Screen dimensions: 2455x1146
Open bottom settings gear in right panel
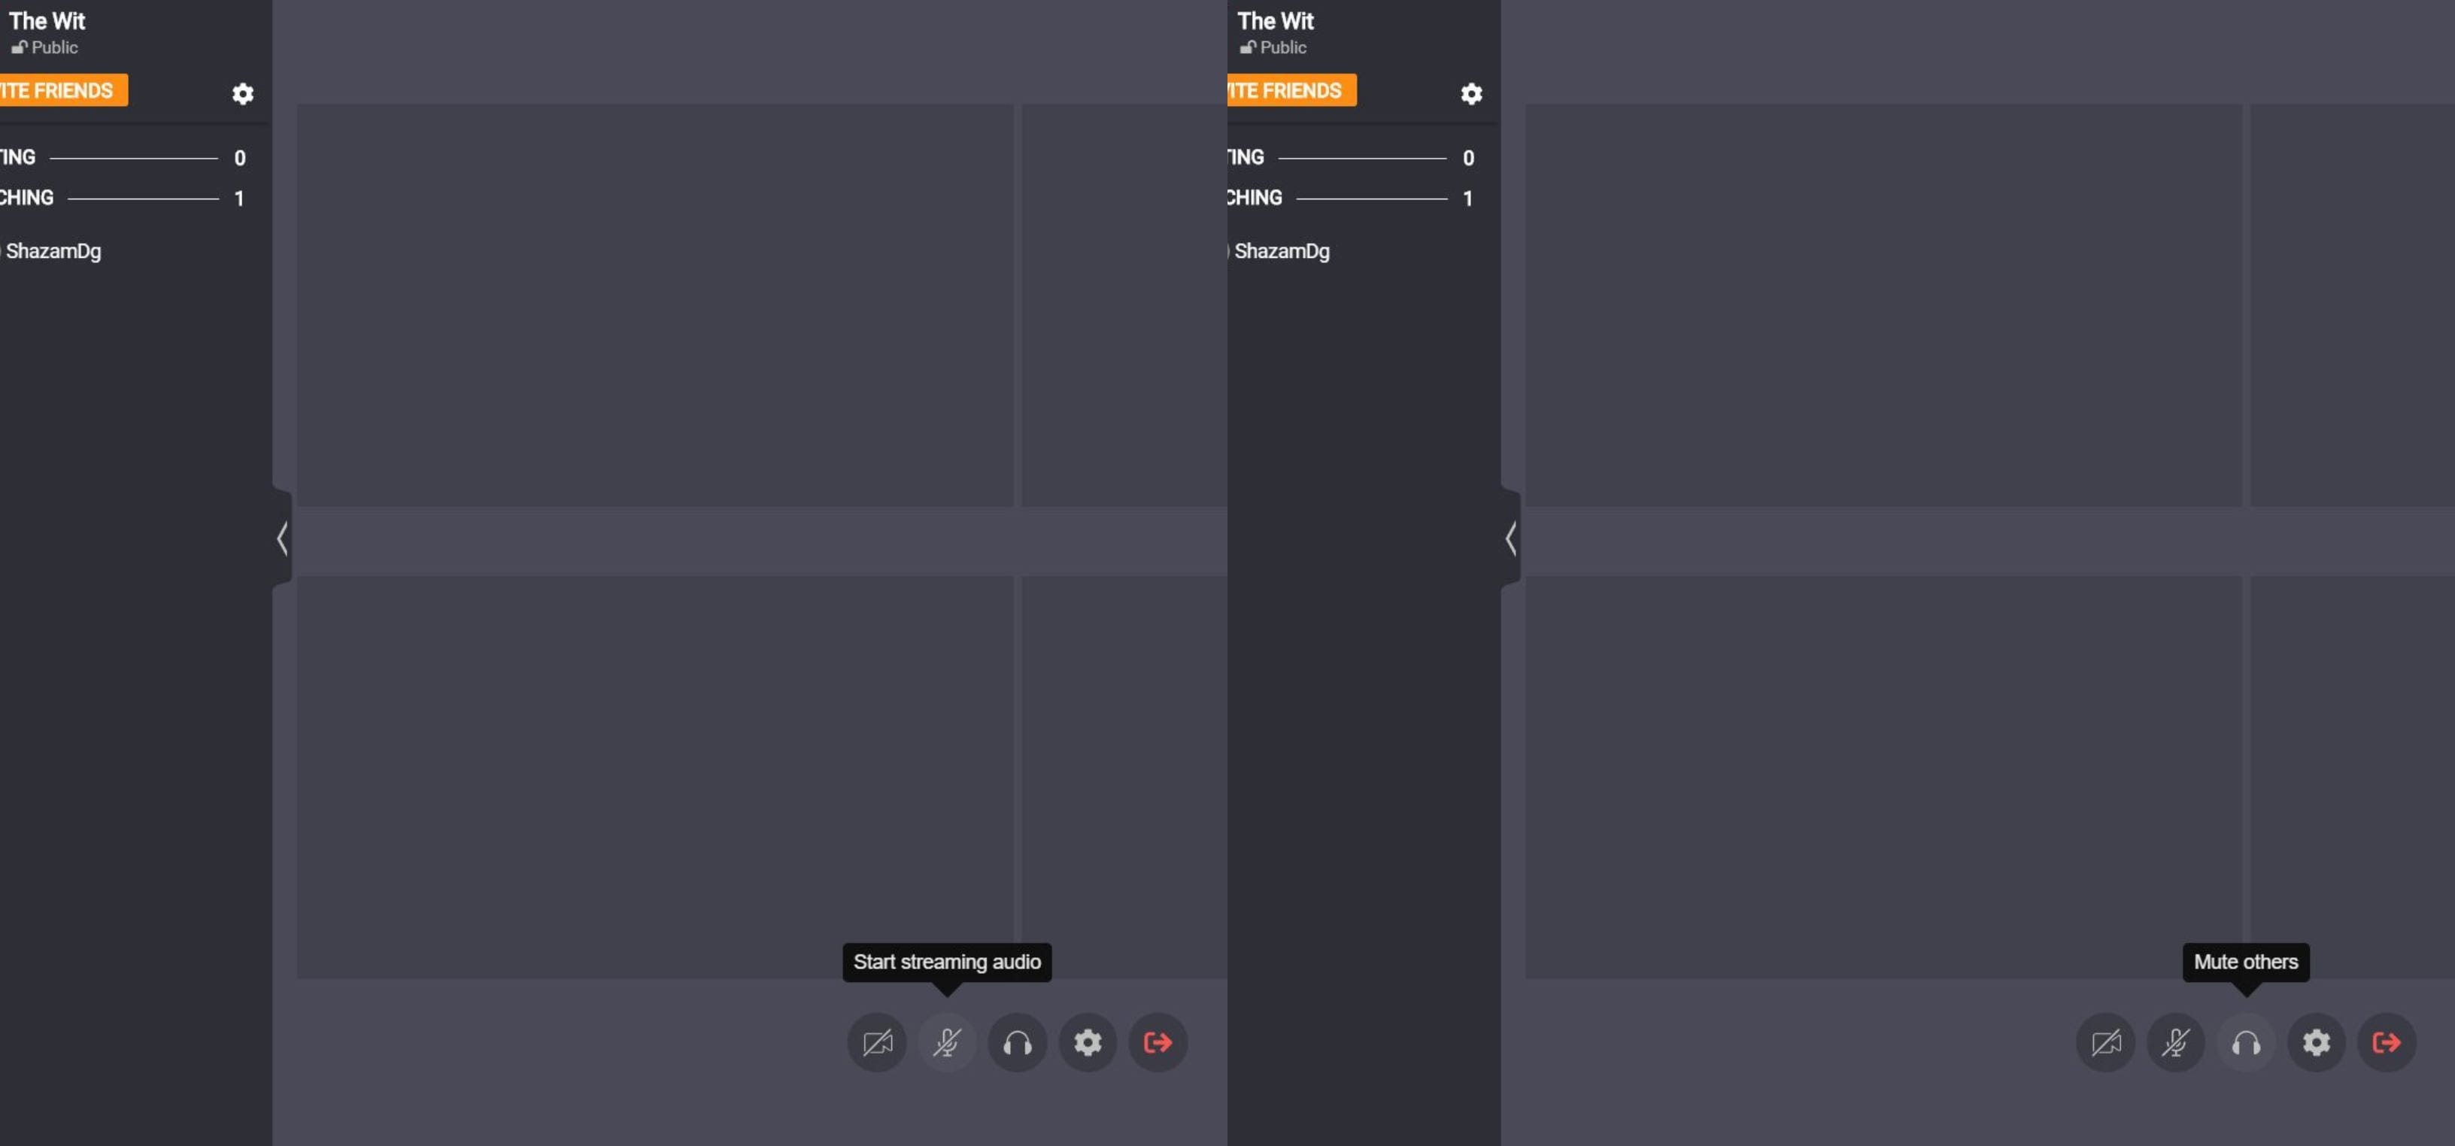pyautogui.click(x=2317, y=1042)
